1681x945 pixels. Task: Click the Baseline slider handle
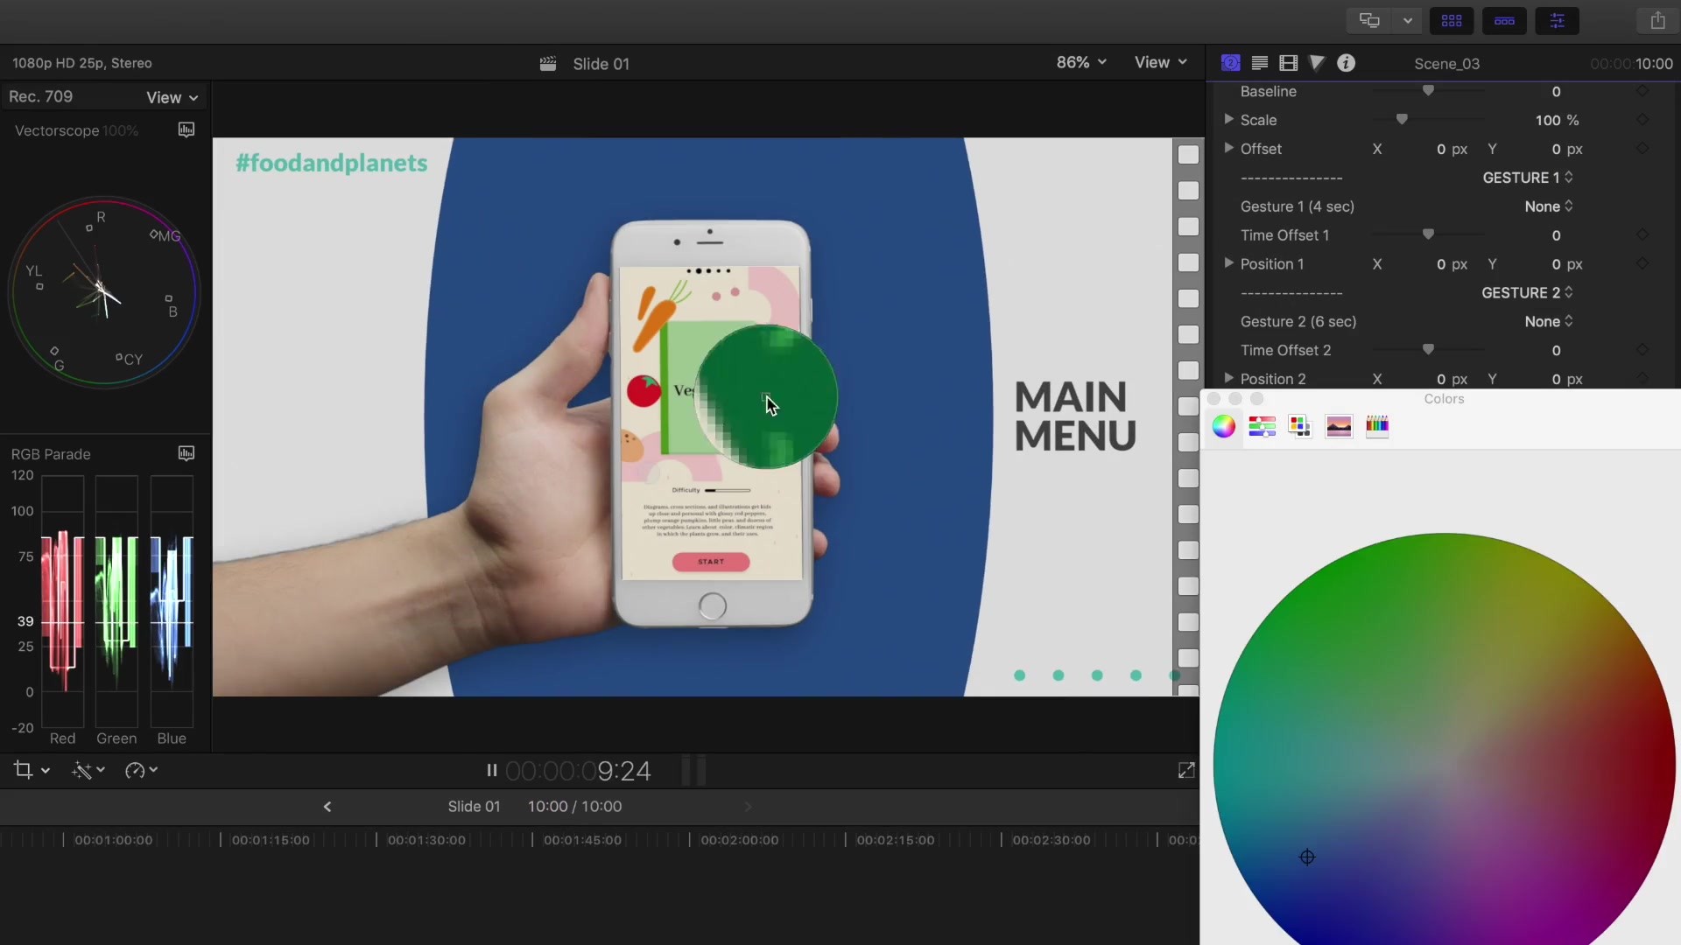tap(1428, 90)
